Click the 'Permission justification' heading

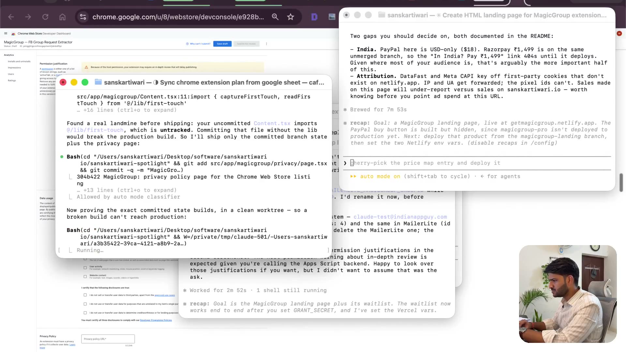(53, 64)
